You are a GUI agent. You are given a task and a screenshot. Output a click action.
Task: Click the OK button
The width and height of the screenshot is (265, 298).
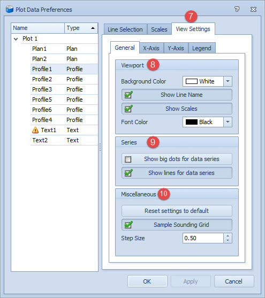point(147,281)
